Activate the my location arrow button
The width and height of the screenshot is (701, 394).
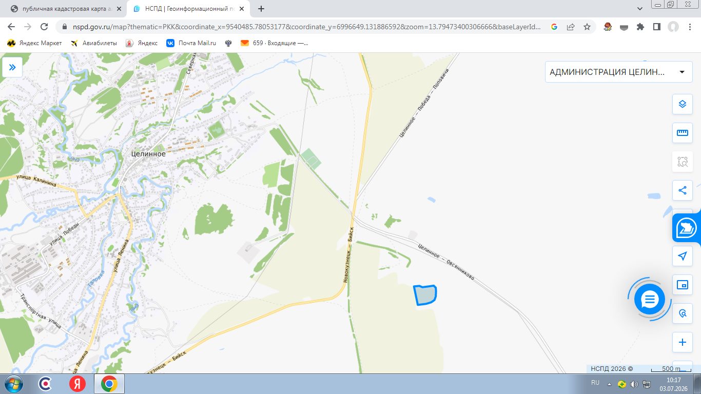click(x=683, y=256)
